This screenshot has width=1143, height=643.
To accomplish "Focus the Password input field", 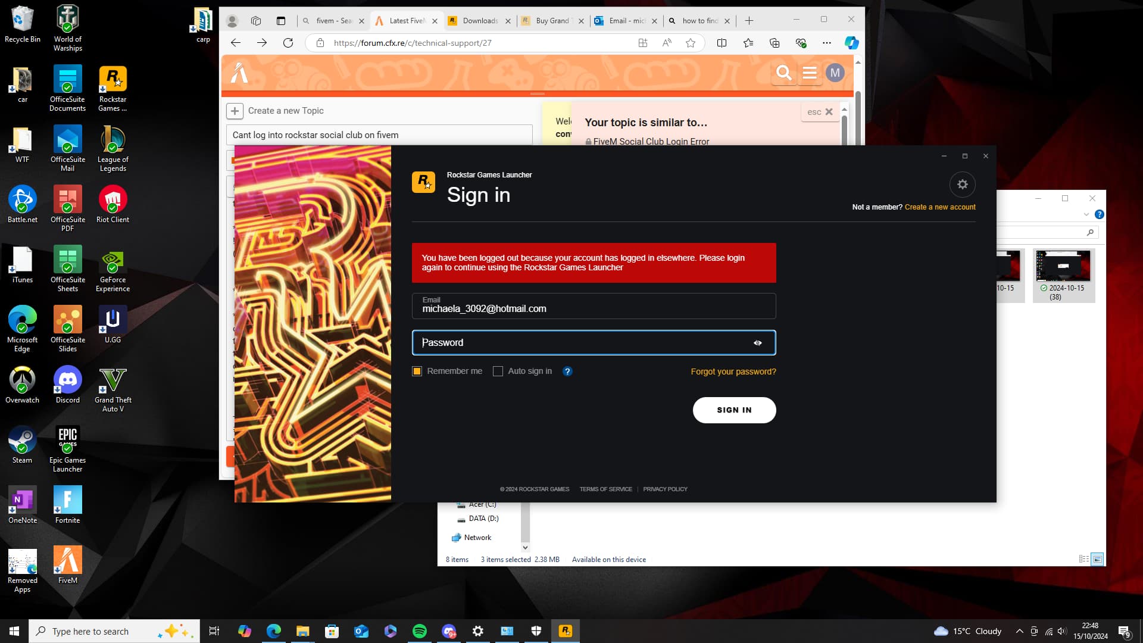I will point(594,343).
